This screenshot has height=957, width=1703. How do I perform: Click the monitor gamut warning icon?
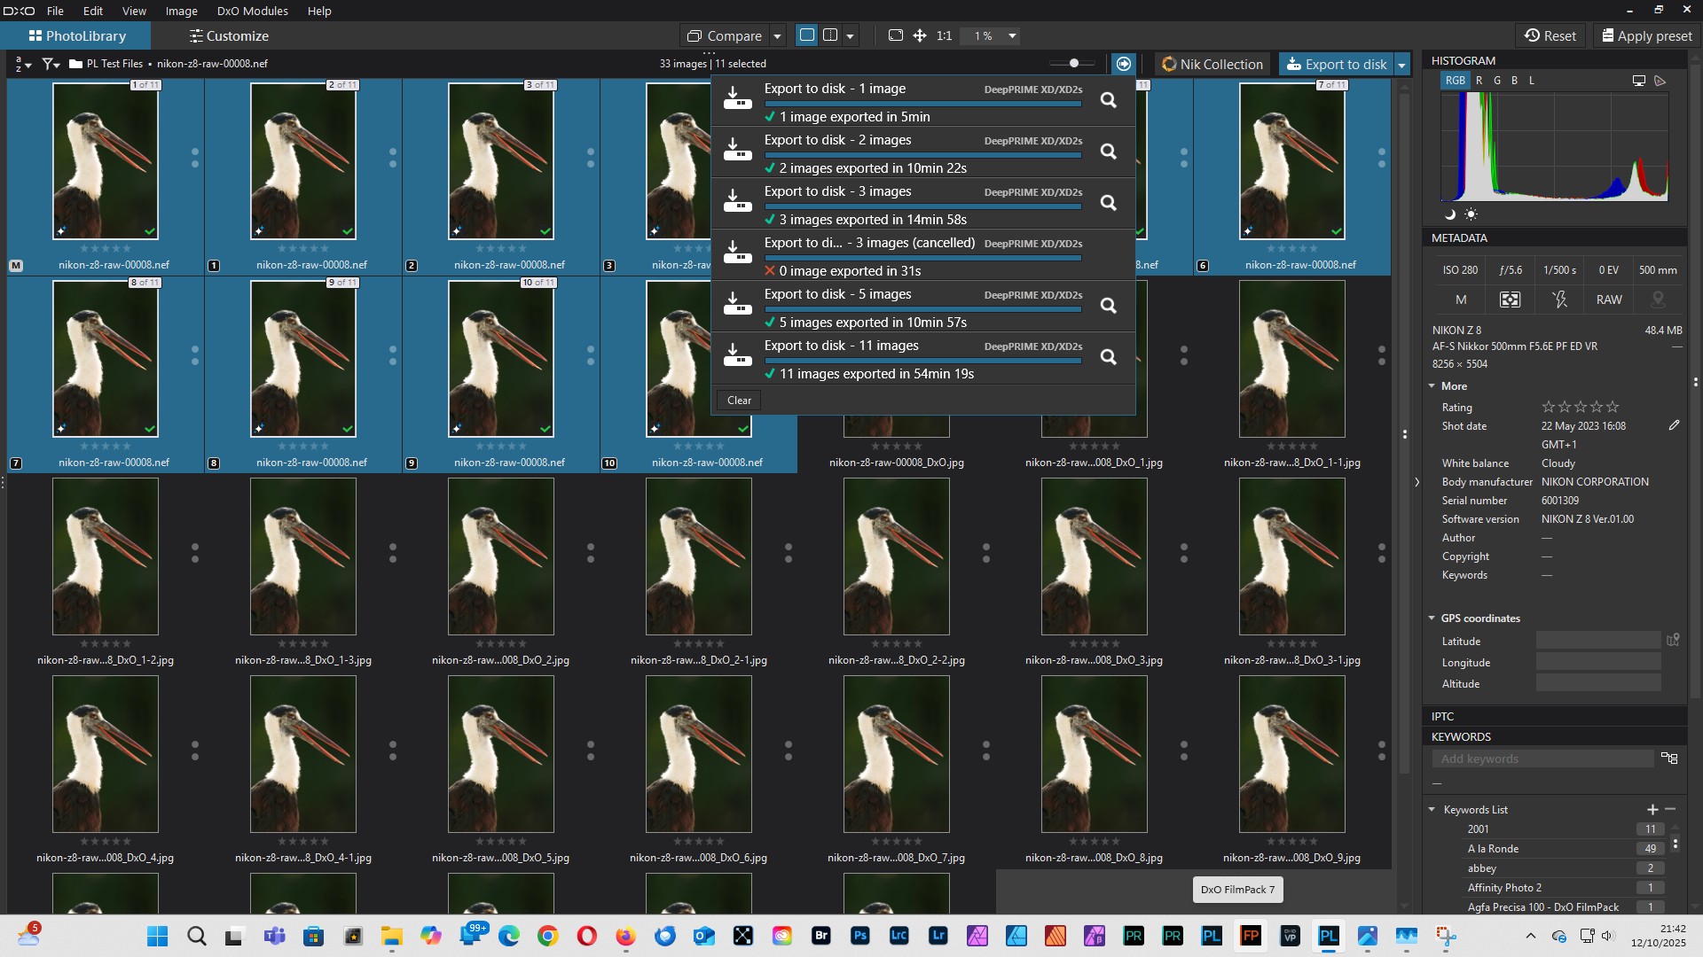[x=1638, y=81]
